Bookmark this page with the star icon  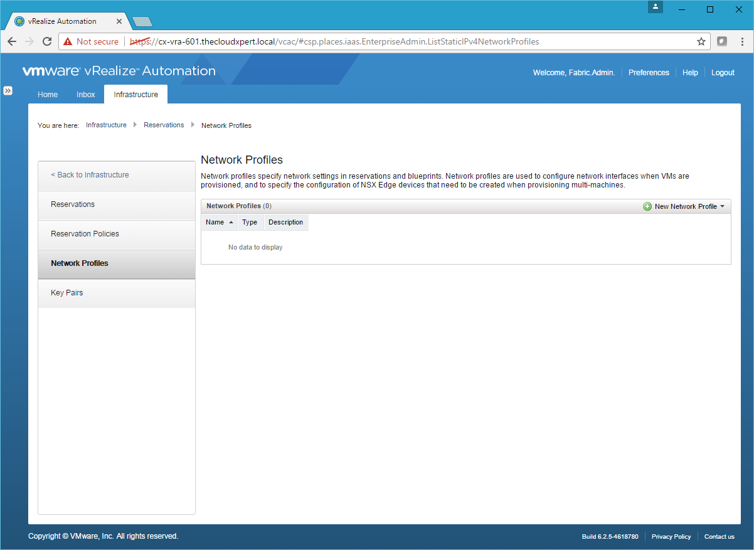point(701,41)
